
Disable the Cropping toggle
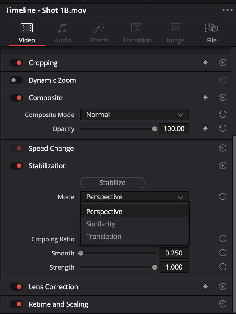[16, 63]
